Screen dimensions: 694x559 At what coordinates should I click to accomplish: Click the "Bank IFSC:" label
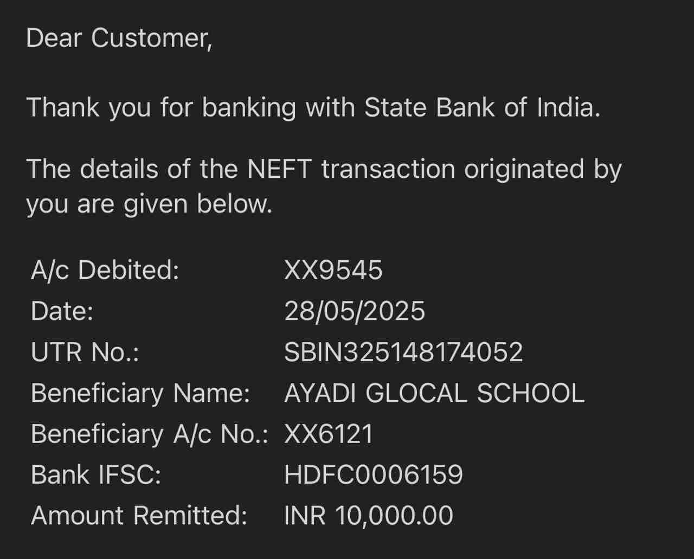pos(96,475)
